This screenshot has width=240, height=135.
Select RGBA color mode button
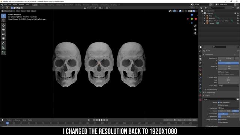pos(235,111)
